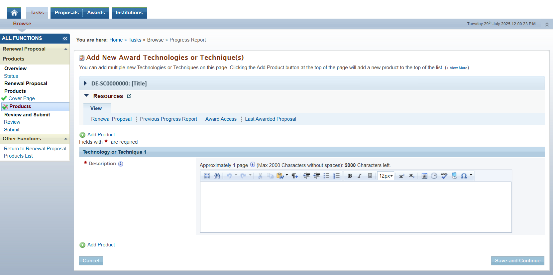Click the underline formatting button
The width and height of the screenshot is (553, 275).
point(370,176)
